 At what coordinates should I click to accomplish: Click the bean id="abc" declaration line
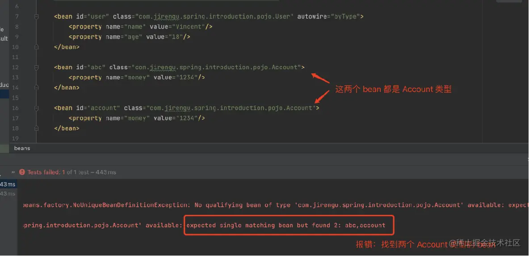(179, 67)
